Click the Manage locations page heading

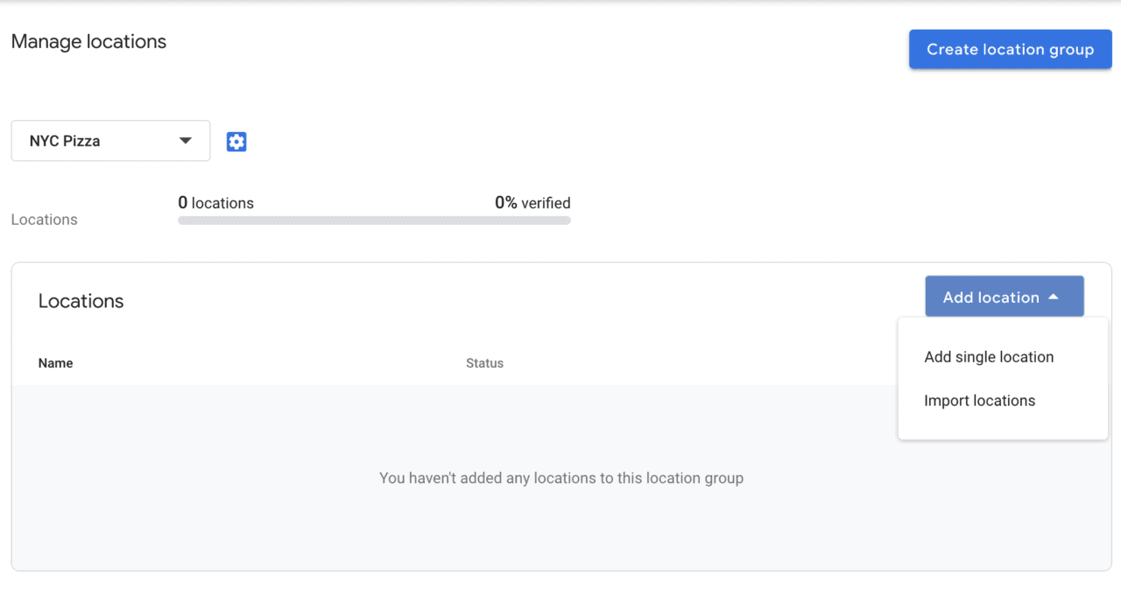pyautogui.click(x=88, y=41)
